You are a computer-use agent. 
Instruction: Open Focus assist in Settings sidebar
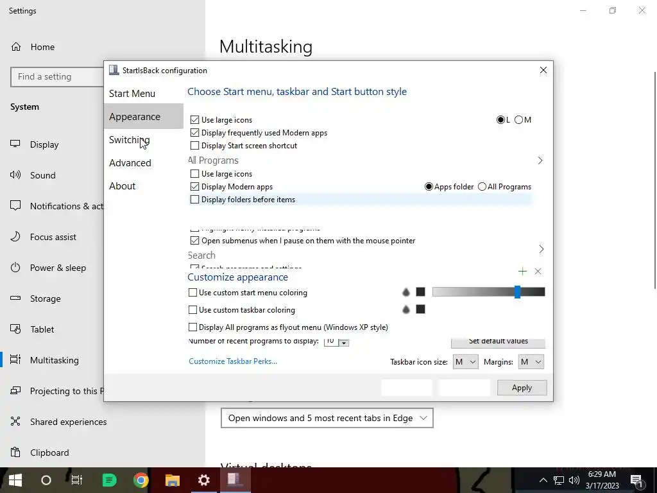[x=53, y=237]
